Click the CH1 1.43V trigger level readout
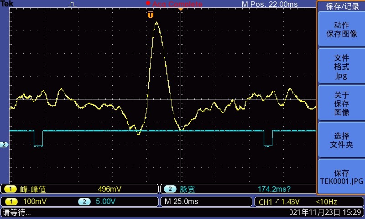This screenshot has width=365, height=219. click(279, 202)
